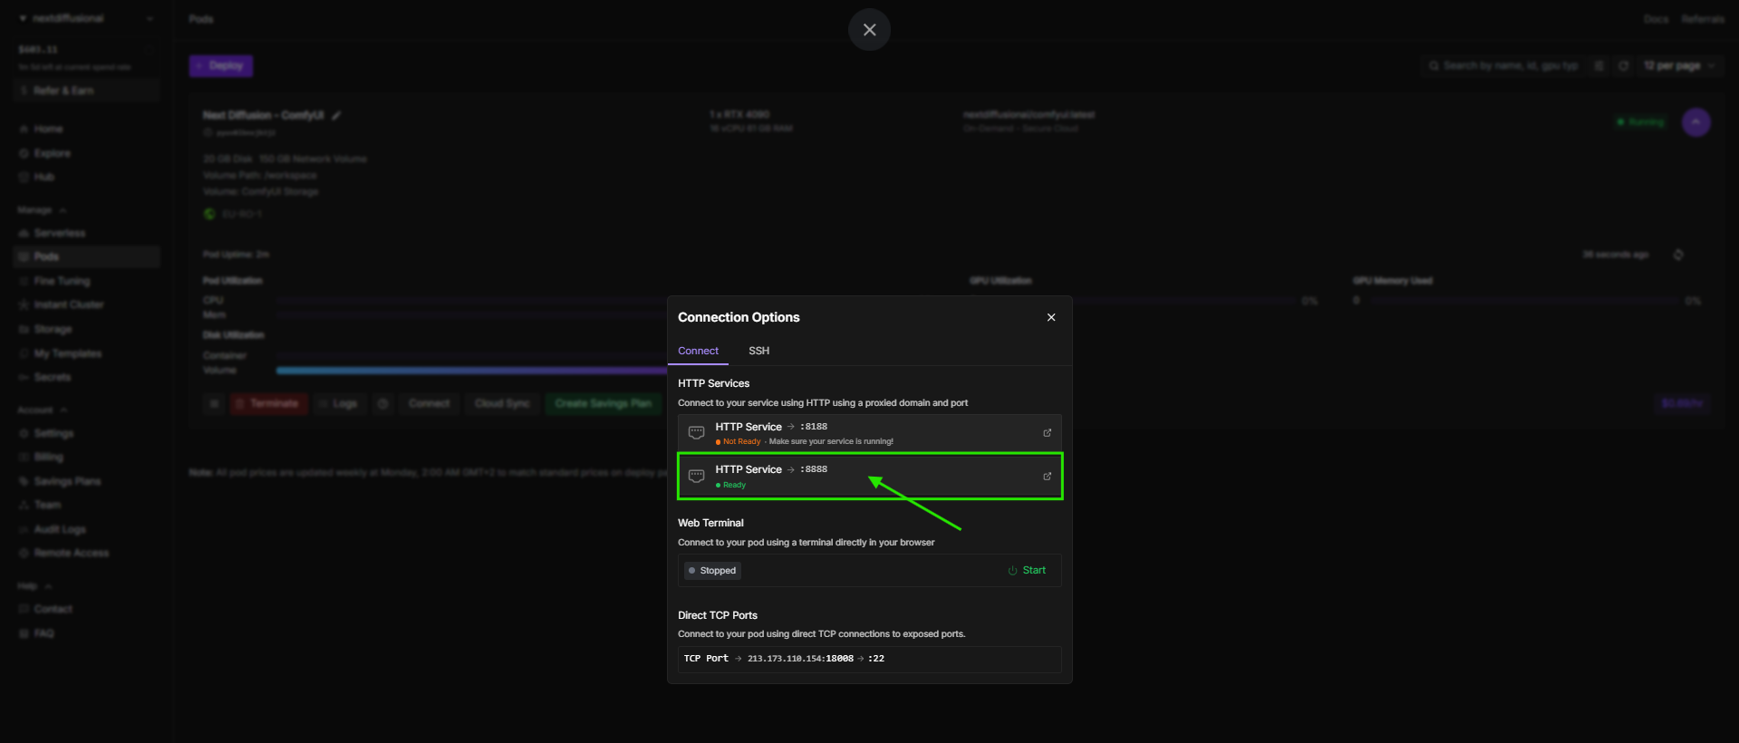
Task: Open the Referrals link at top right
Action: [1703, 19]
